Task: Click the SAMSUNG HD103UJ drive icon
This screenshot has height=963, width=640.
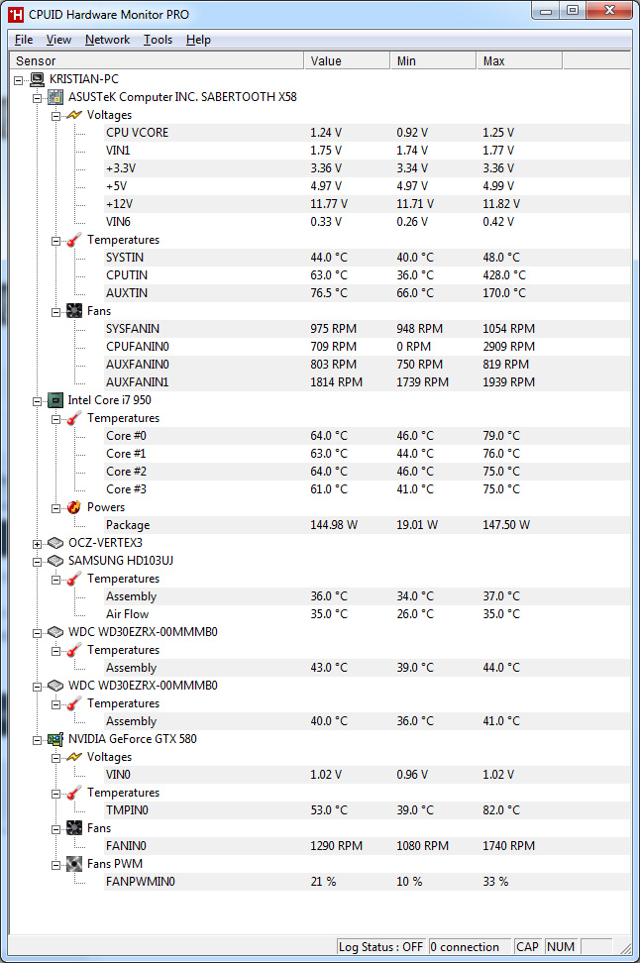Action: (55, 561)
